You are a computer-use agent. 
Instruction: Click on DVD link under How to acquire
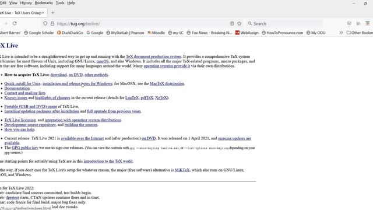75,75
